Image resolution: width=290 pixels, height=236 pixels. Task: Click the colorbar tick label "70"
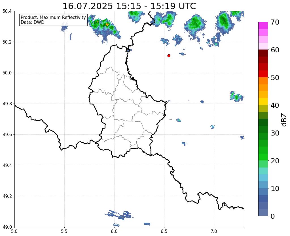coord(275,22)
